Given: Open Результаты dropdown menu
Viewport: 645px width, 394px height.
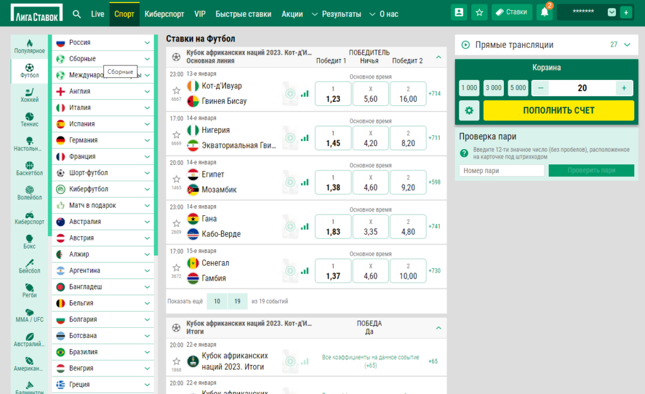Looking at the screenshot, I should (336, 14).
